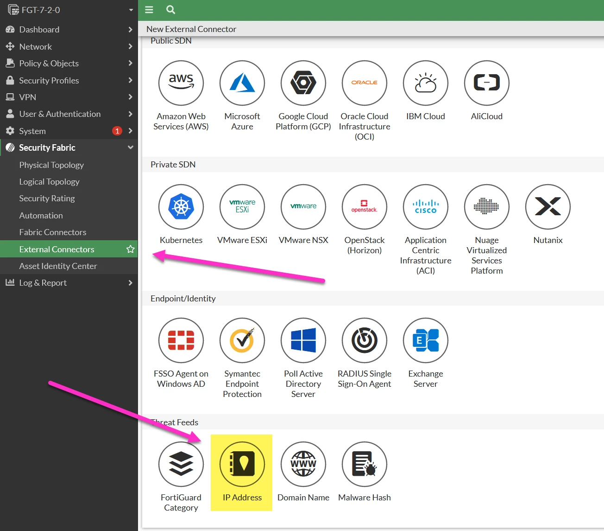Select the Malware Hash threat feed icon
Screen dimensions: 604x531
365,464
